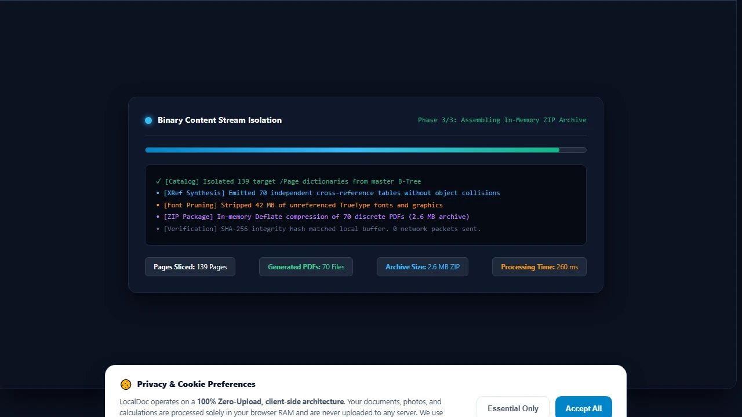742x417 pixels.
Task: Click the processing progress bar
Action: click(366, 150)
